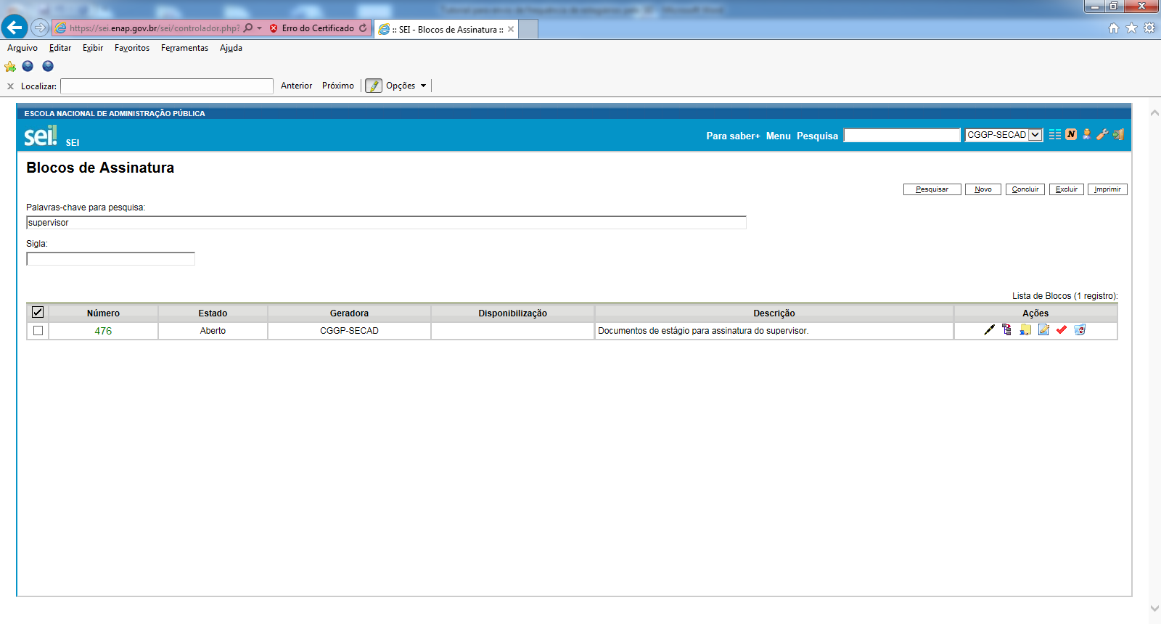Click the share-folder (disponibilizar) icon for block 476

pyautogui.click(x=1025, y=330)
